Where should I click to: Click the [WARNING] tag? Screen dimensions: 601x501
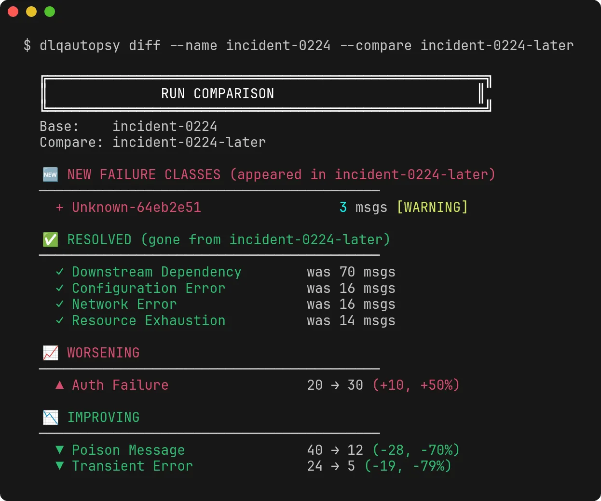tap(432, 207)
